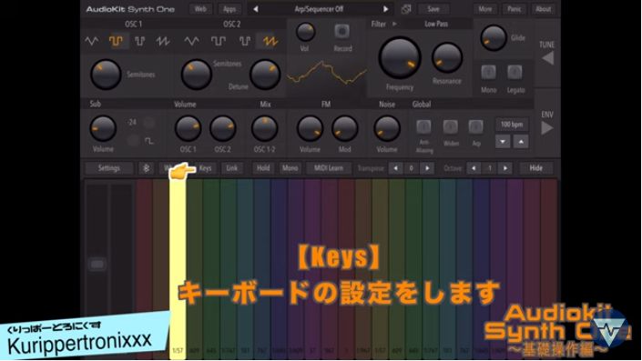Click OSC 2 Semitones knob
Viewport: 642px width, 361px height.
point(197,75)
